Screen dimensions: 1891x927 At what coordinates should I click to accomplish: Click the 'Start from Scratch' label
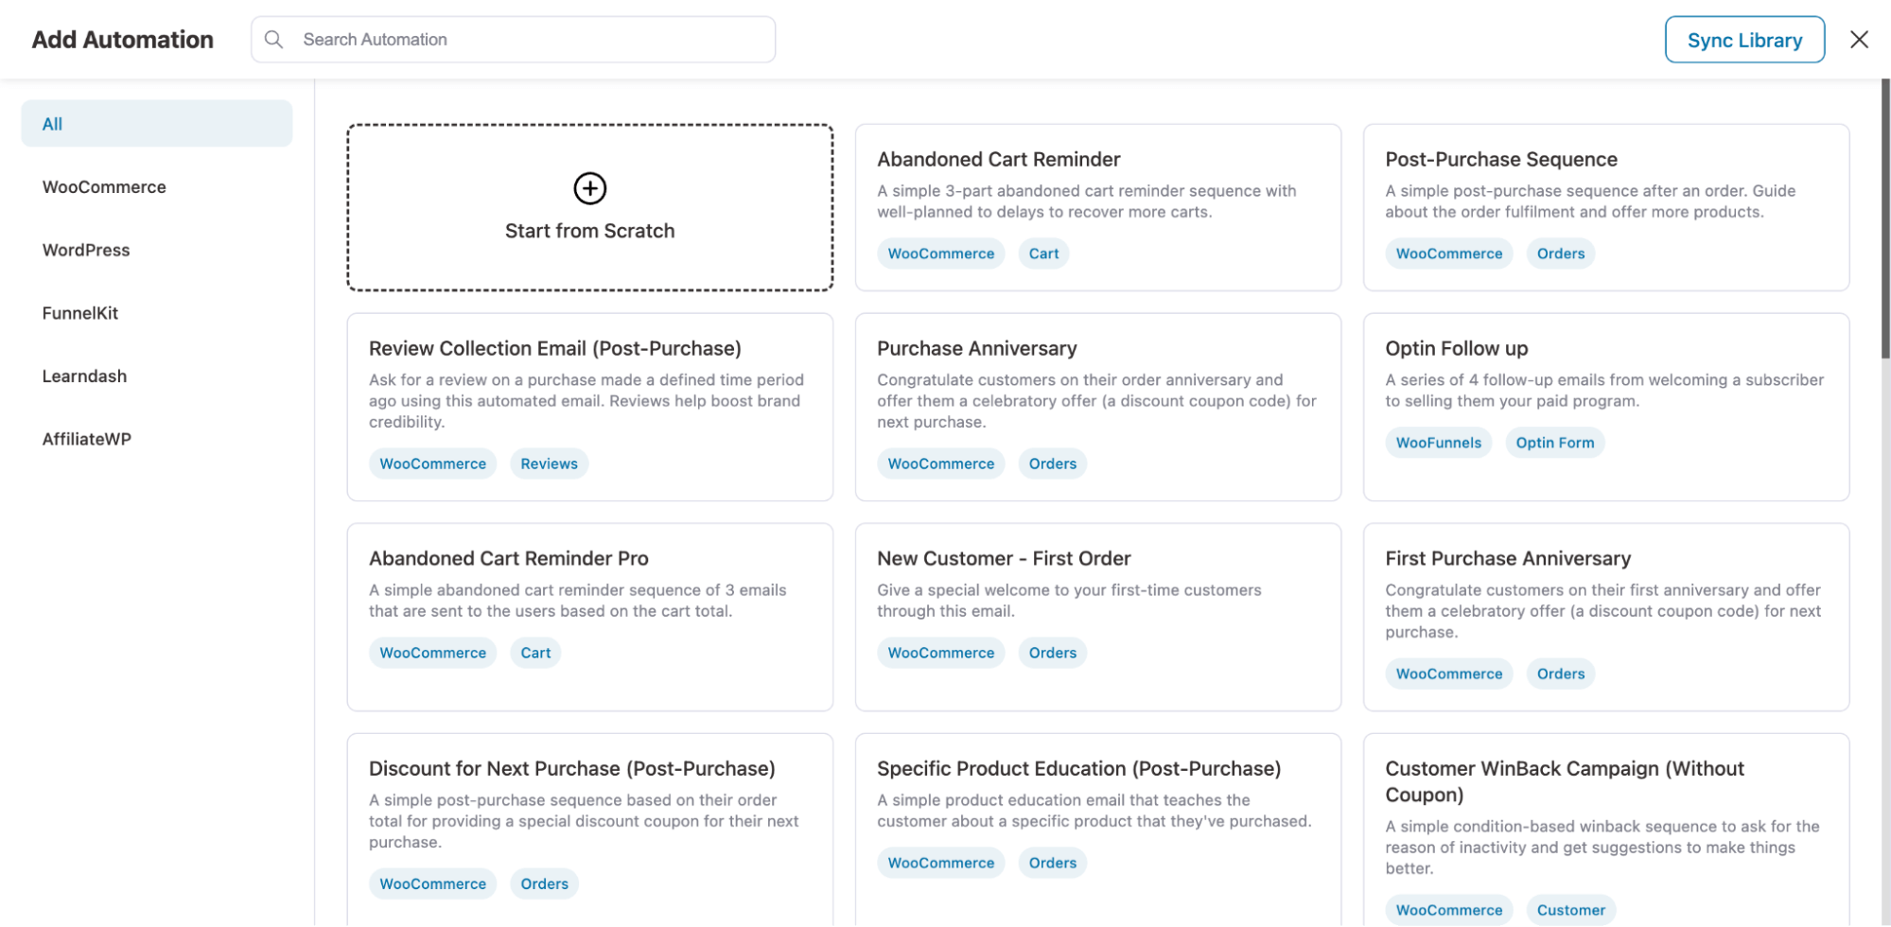[589, 231]
